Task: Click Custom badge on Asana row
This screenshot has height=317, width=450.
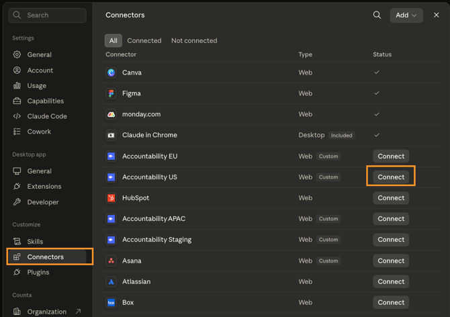Action: click(328, 261)
